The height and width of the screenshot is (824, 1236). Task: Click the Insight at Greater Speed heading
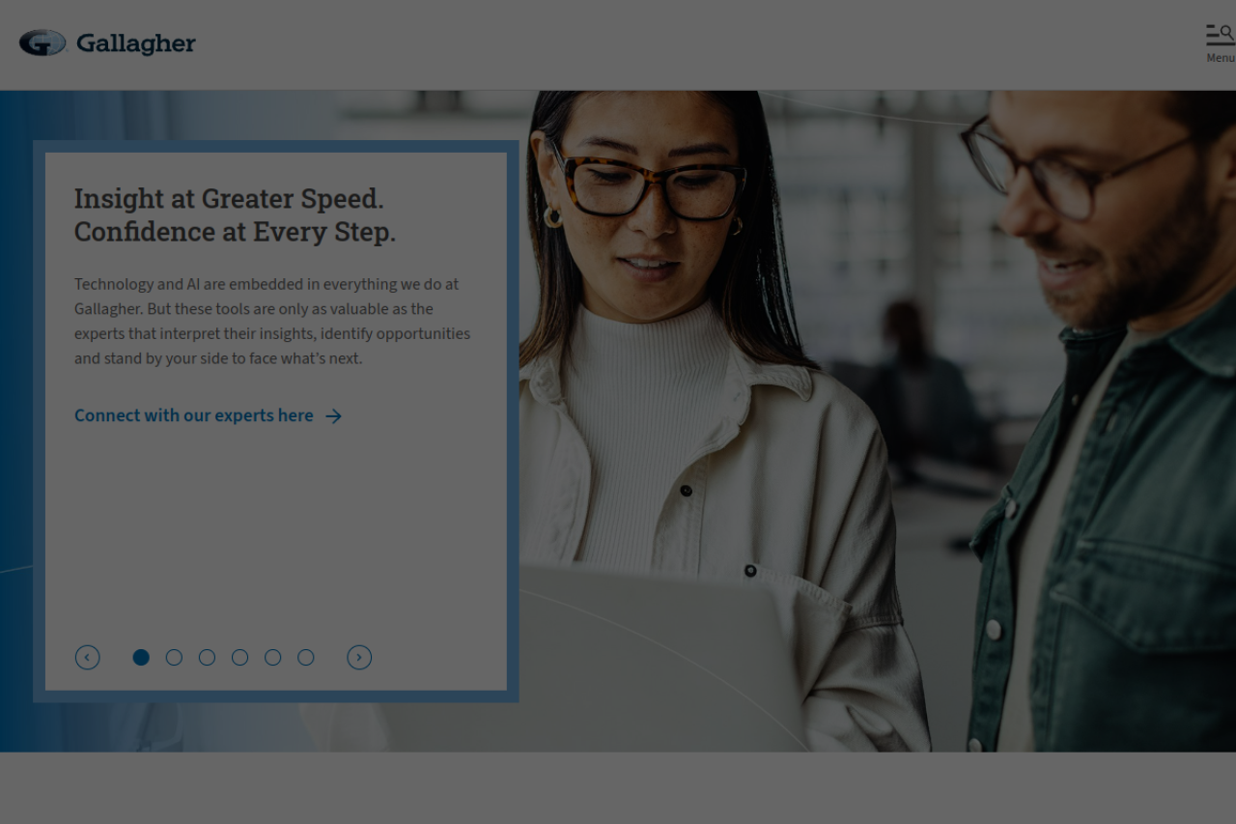pos(236,215)
